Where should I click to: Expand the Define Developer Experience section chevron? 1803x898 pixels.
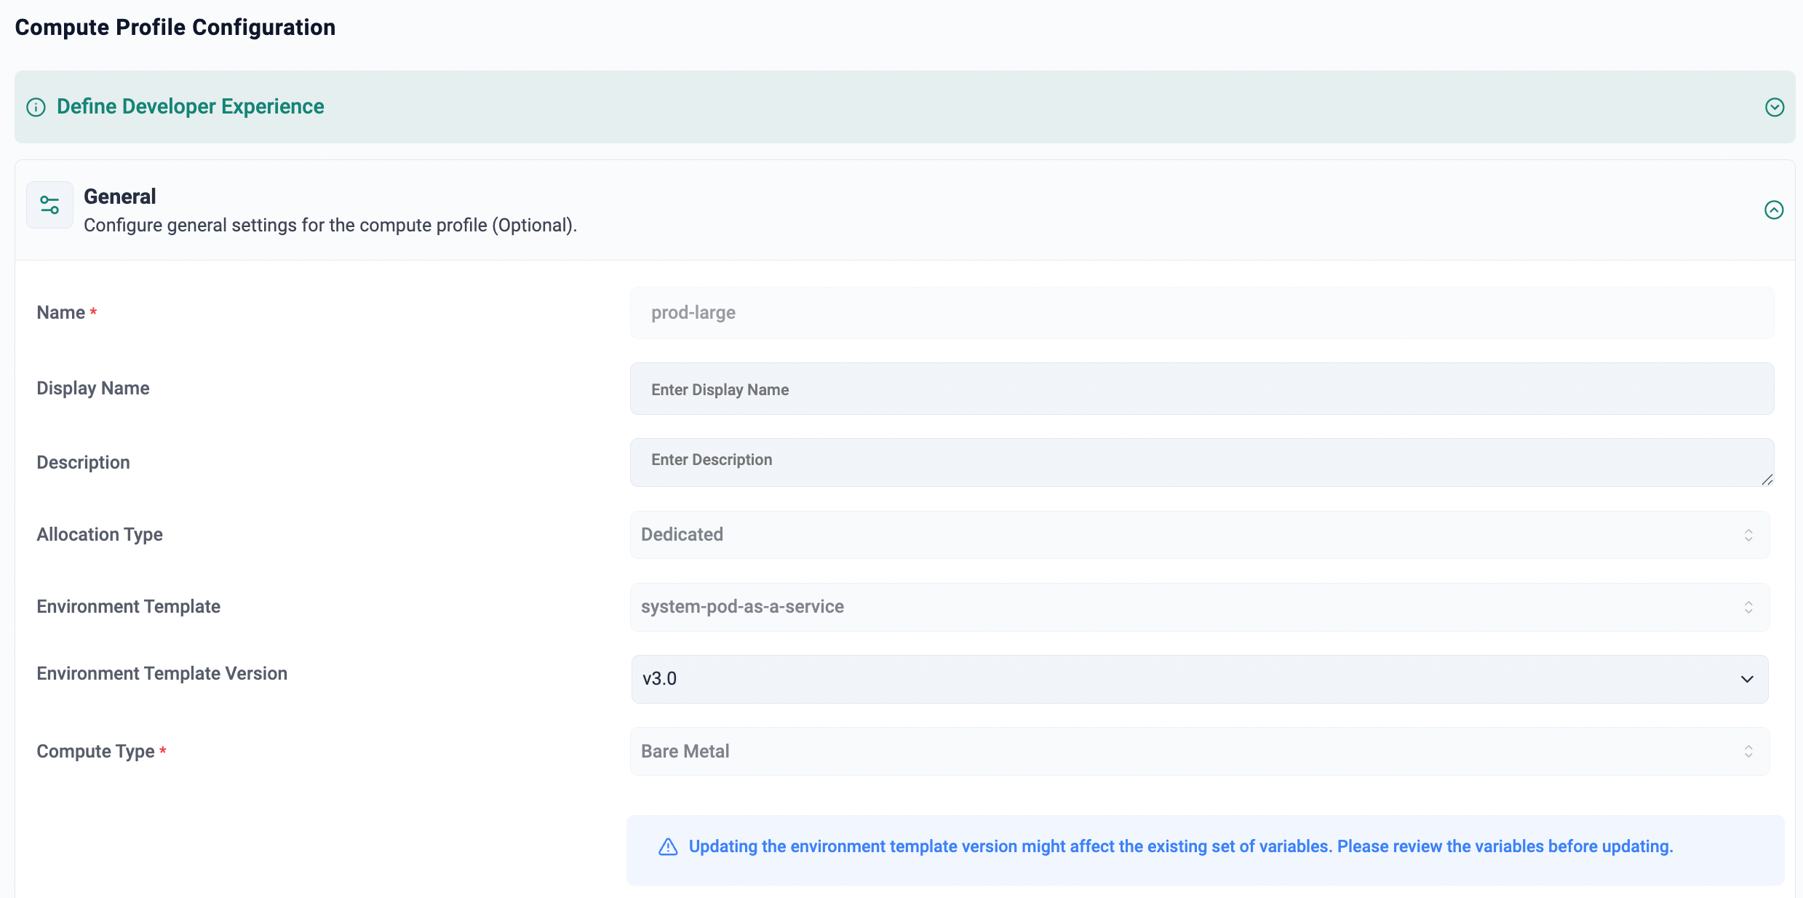(1774, 108)
